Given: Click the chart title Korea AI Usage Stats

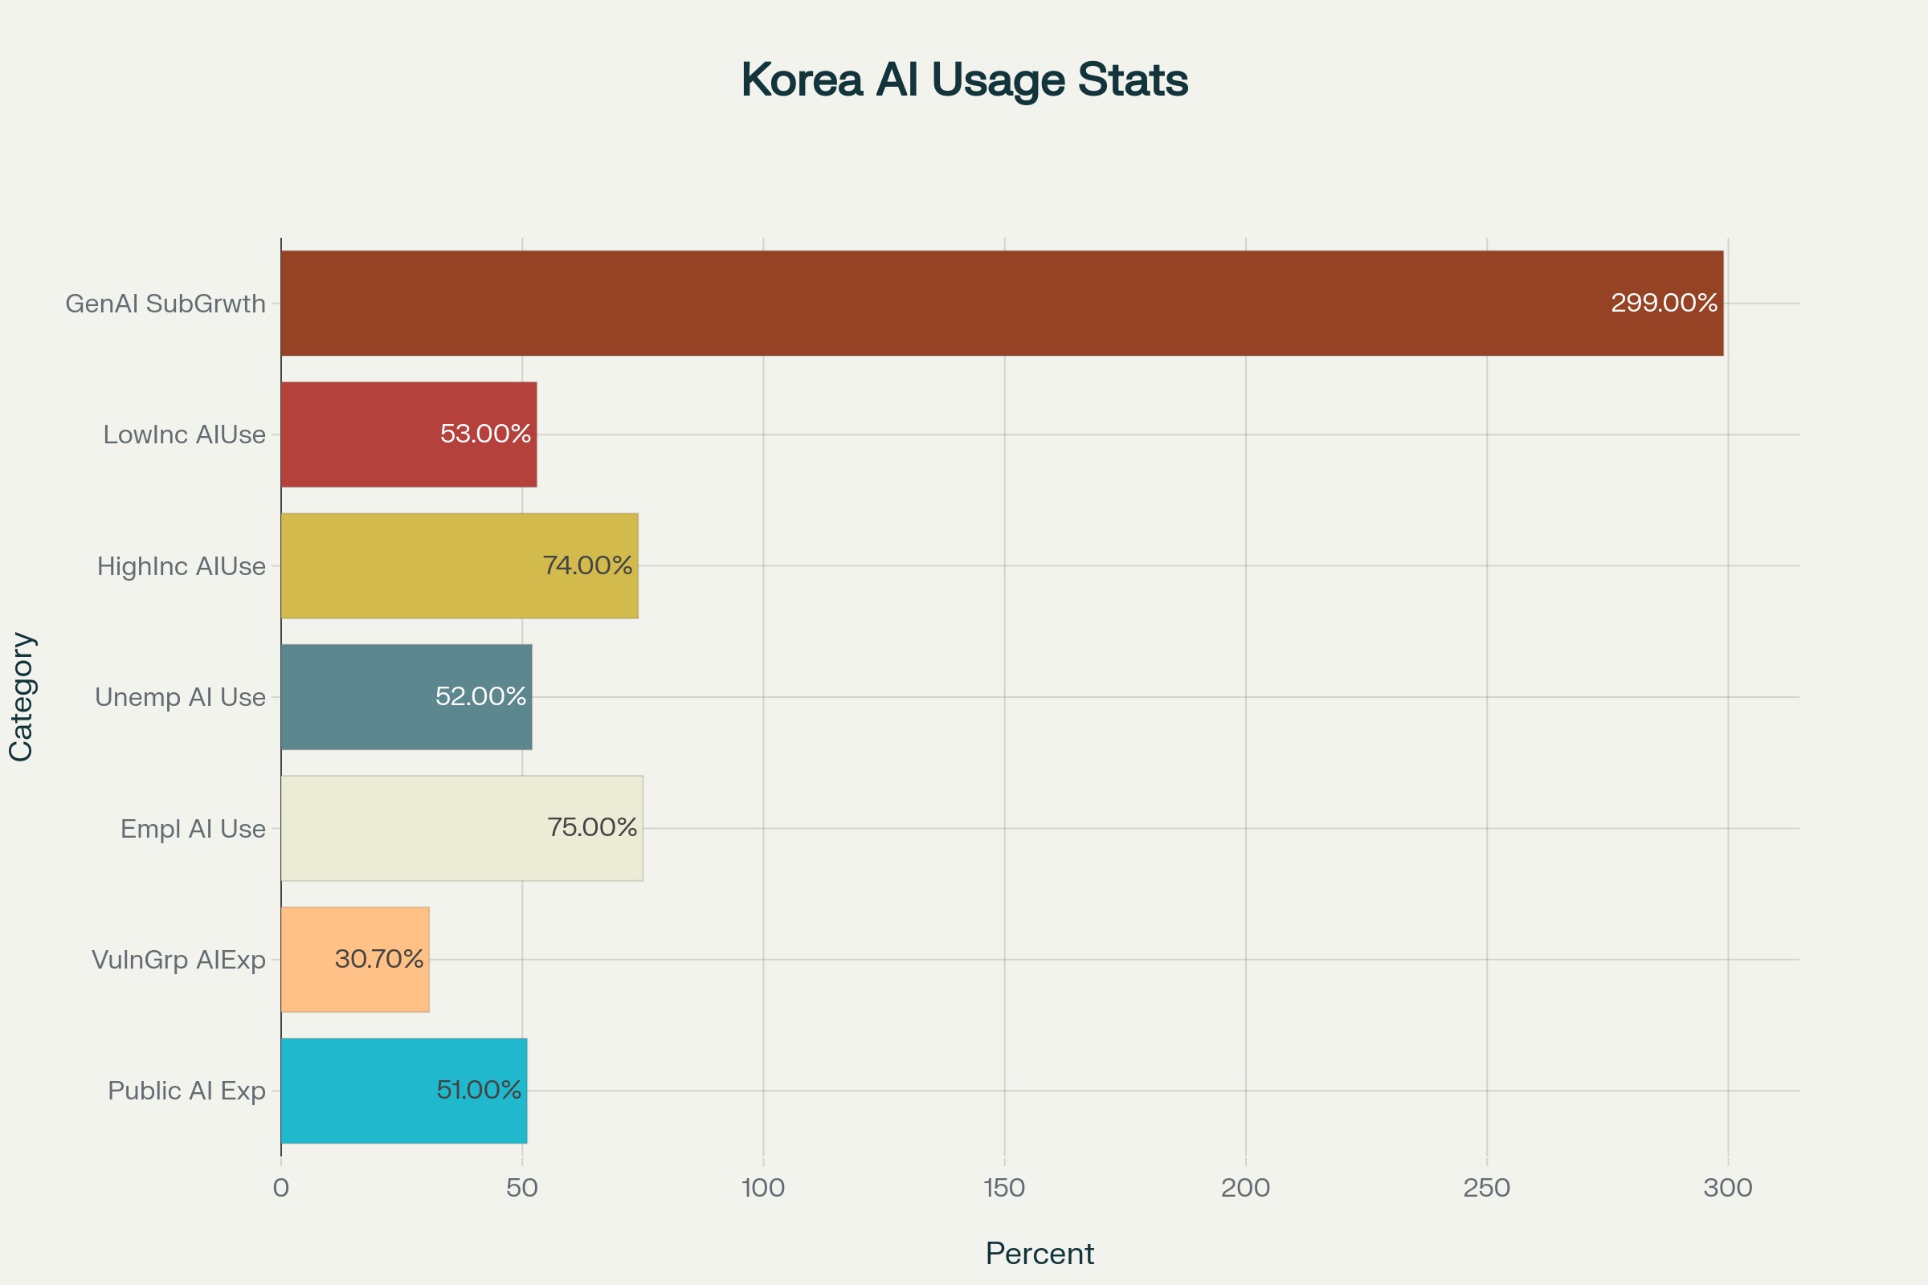Looking at the screenshot, I should tap(964, 80).
